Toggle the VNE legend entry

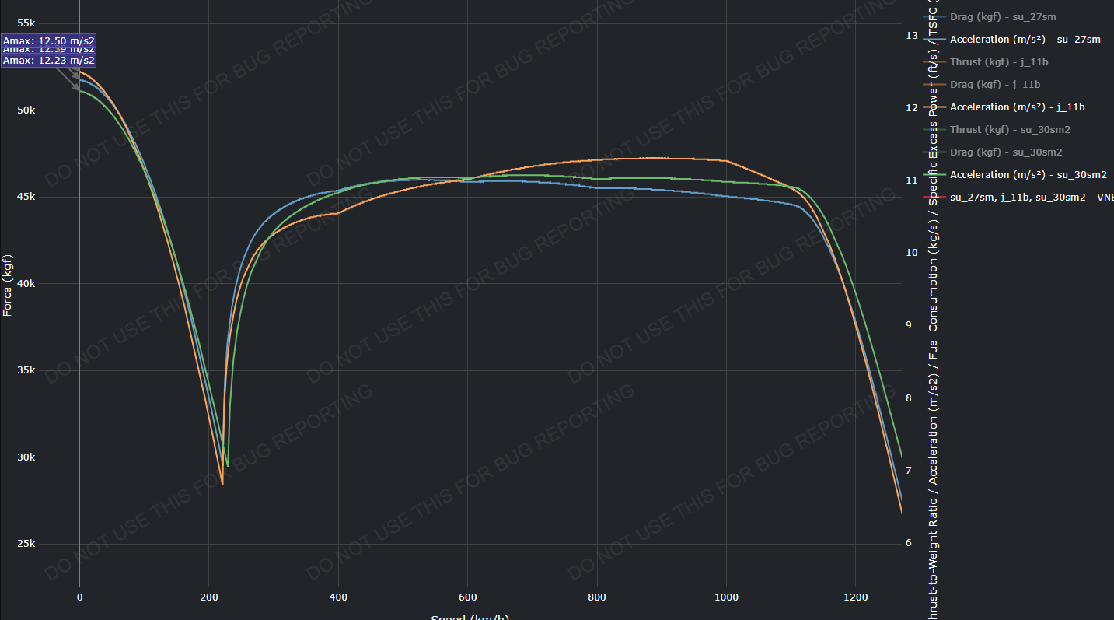1031,197
